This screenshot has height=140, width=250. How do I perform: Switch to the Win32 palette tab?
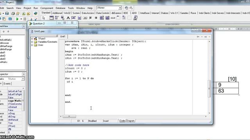tap(67, 13)
